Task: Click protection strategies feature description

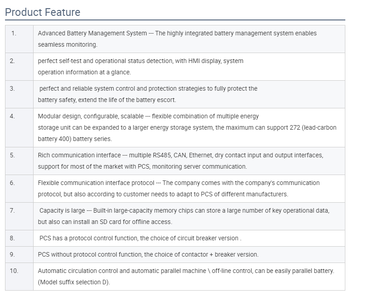Action: [147, 94]
